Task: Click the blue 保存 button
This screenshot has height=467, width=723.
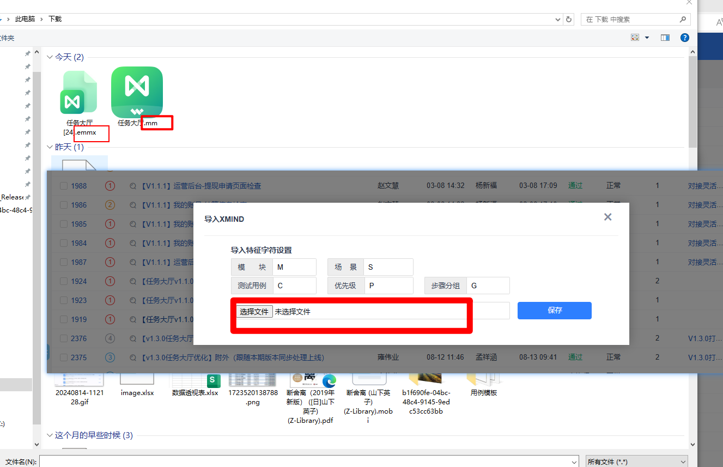Action: [555, 311]
